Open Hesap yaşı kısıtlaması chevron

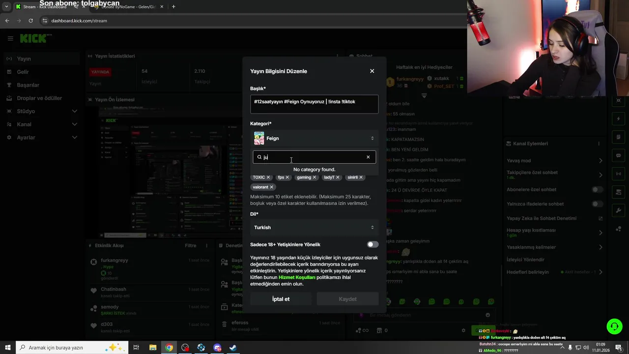pyautogui.click(x=600, y=233)
